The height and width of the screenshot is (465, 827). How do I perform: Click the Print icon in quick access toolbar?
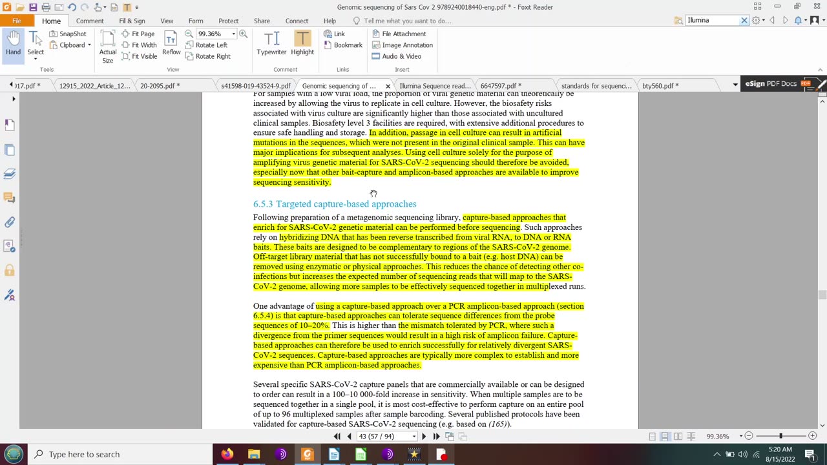46,7
